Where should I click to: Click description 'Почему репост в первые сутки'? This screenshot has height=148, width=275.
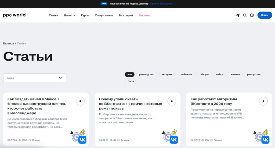coord(218,114)
